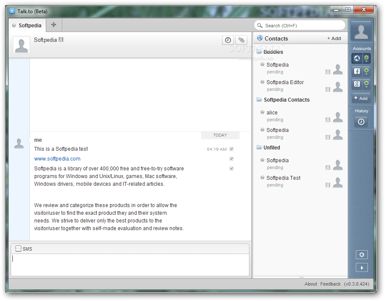Image resolution: width=385 pixels, height=301 pixels.
Task: Click the 04:19 AM timestamp
Action: tap(216, 149)
